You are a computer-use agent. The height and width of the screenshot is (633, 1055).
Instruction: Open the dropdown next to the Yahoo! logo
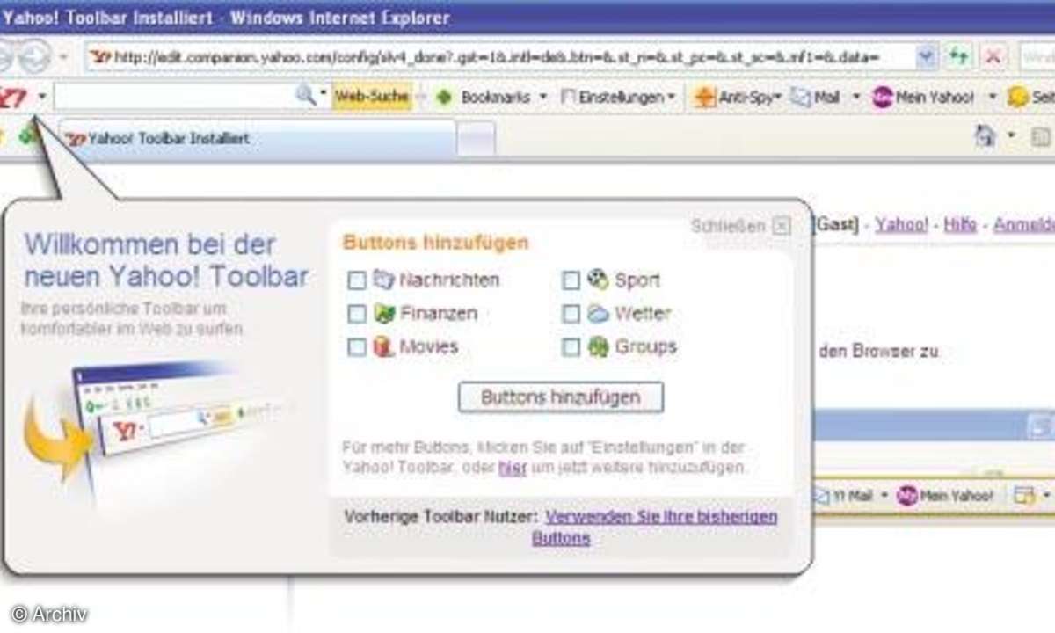(x=41, y=97)
